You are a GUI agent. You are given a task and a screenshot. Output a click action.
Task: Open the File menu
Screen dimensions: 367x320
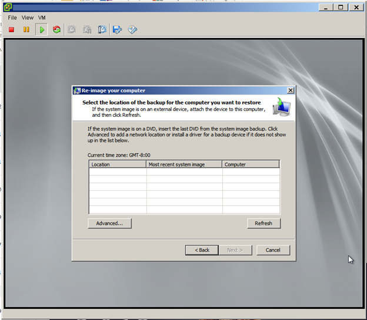pos(12,18)
